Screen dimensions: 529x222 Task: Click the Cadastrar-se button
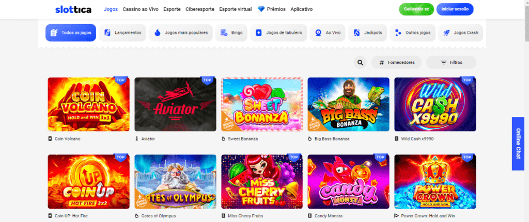click(x=416, y=9)
